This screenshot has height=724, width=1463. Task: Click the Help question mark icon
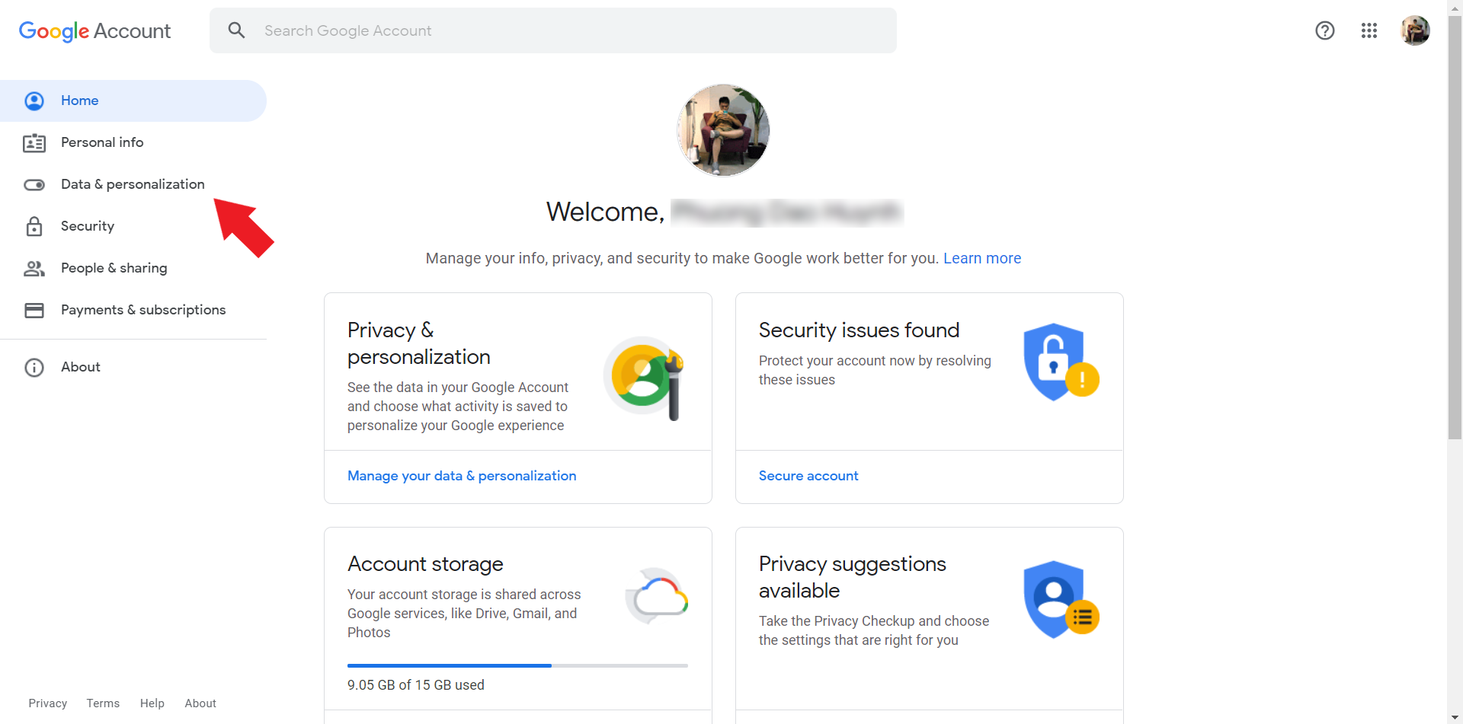pyautogui.click(x=1325, y=30)
